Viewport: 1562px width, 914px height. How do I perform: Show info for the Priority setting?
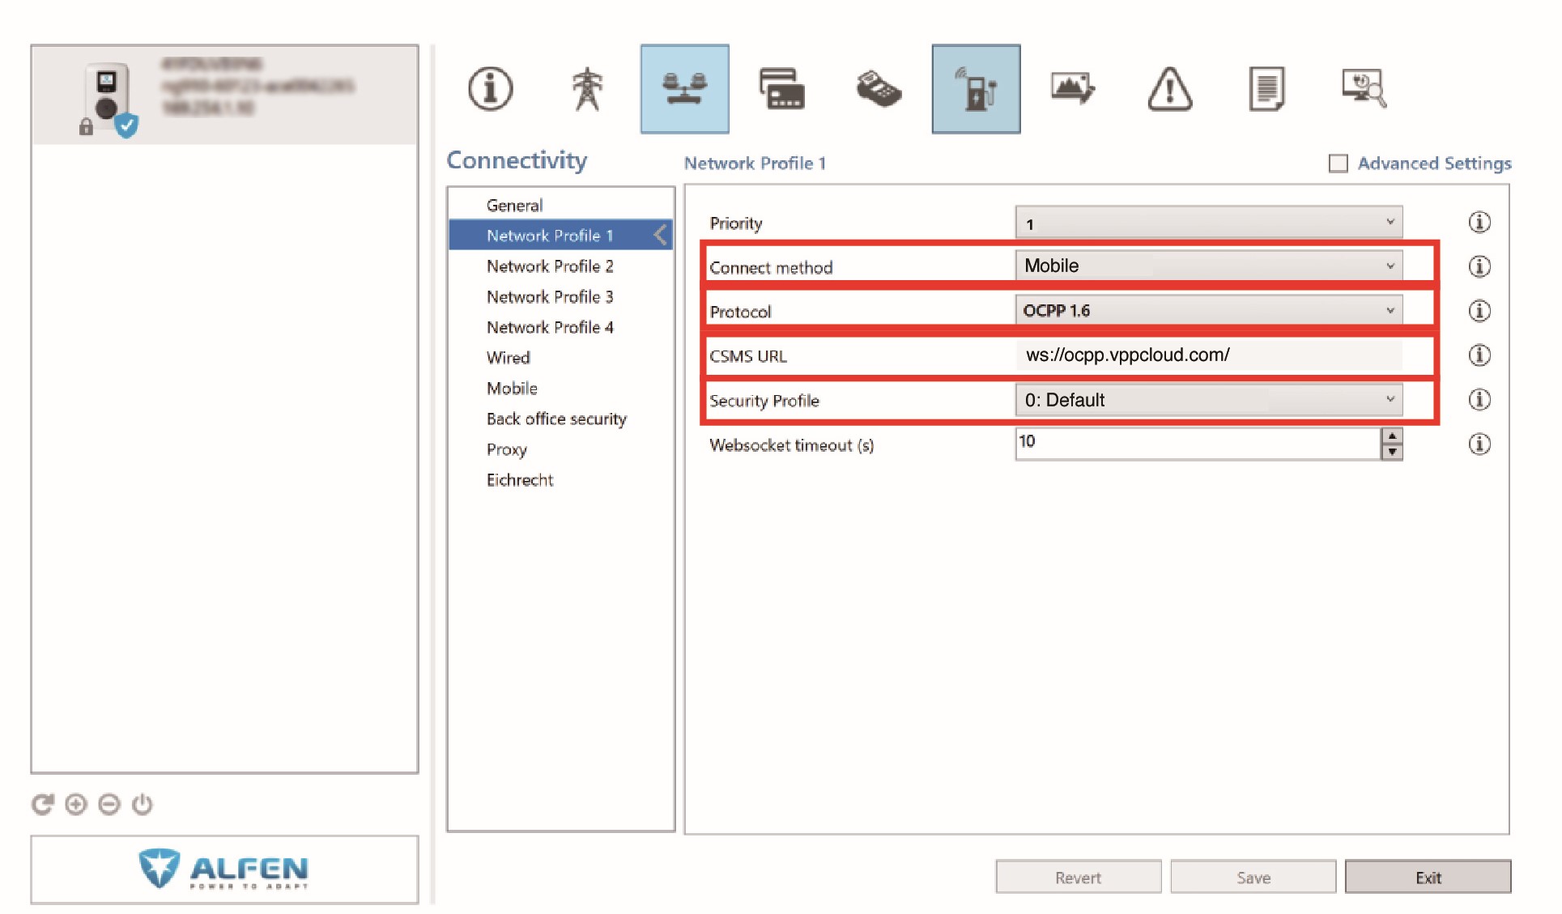[1479, 223]
